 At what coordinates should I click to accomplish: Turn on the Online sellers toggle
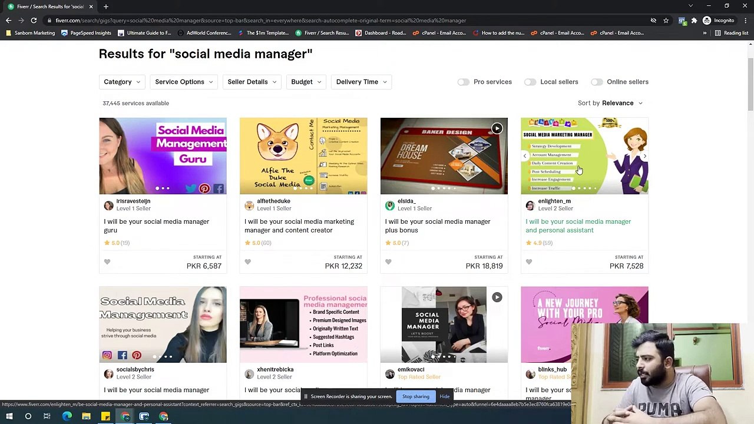point(597,82)
